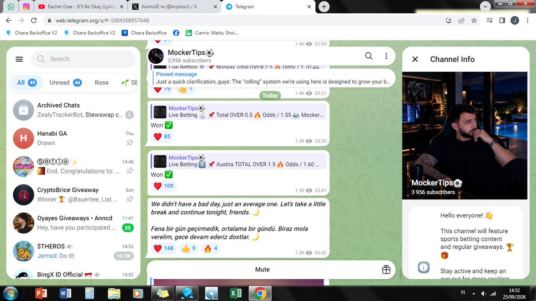This screenshot has width=536, height=301.
Task: Click the MockerTips avatar in chat header
Action: pyautogui.click(x=156, y=56)
